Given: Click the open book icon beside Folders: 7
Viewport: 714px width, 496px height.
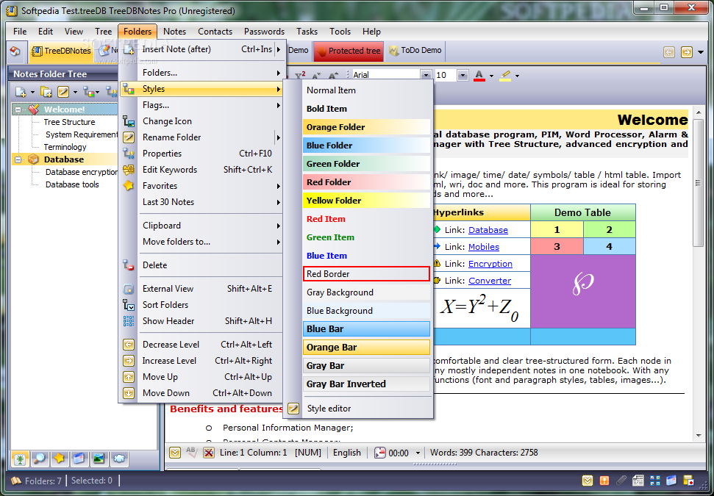Looking at the screenshot, I should 16,481.
